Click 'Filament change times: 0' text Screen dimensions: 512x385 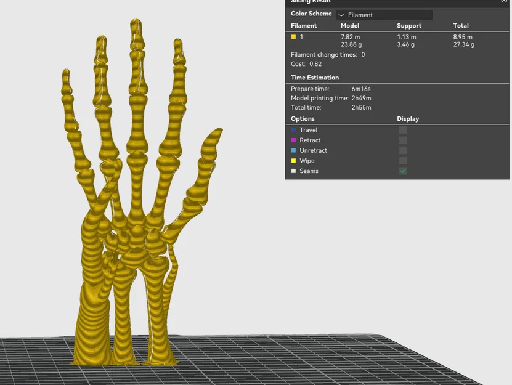coord(328,55)
